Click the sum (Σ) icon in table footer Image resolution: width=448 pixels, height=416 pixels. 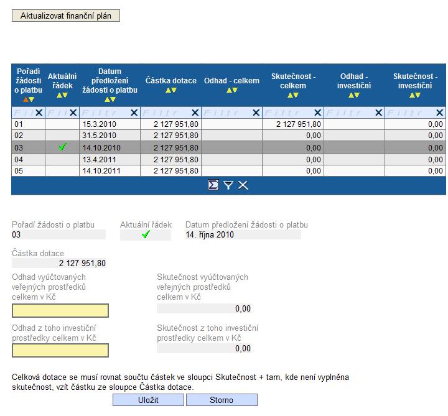click(213, 185)
